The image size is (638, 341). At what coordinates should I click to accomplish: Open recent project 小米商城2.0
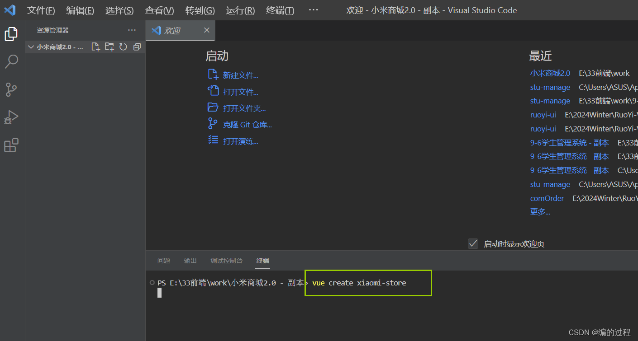(550, 73)
